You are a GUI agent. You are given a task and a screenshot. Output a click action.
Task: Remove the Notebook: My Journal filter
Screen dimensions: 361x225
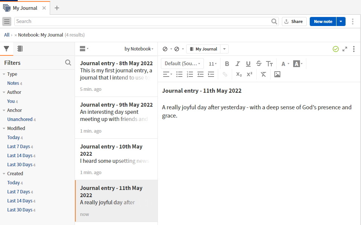(16, 35)
